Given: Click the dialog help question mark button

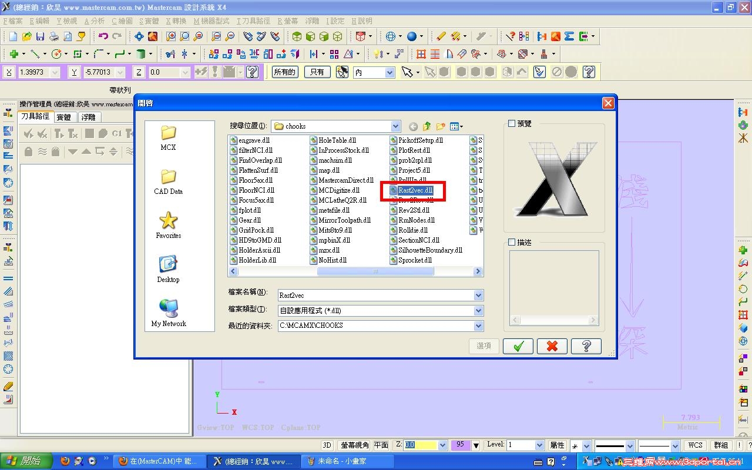Looking at the screenshot, I should tap(586, 346).
